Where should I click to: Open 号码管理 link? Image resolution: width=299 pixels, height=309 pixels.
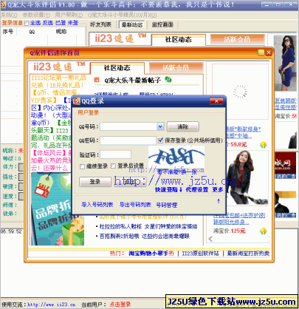pos(167,205)
